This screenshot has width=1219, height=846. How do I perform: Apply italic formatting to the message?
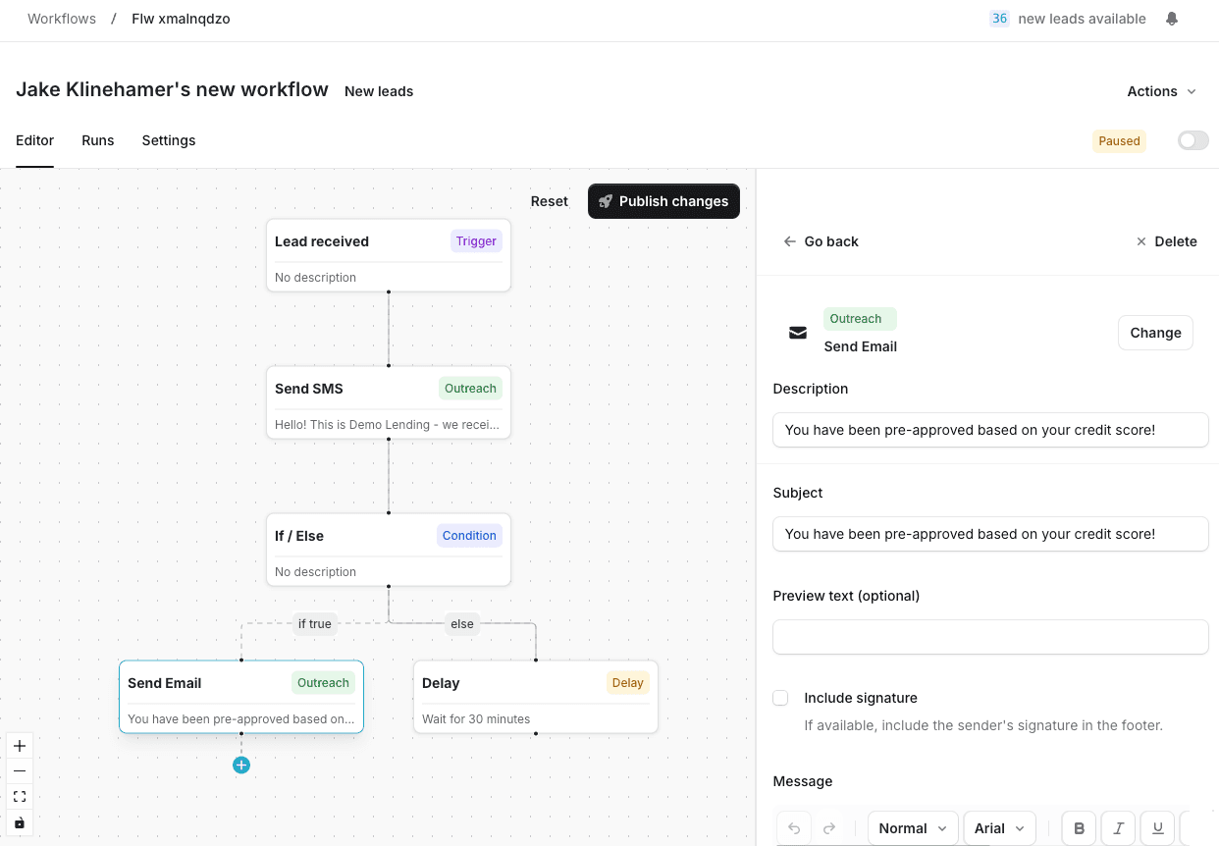pos(1118,828)
